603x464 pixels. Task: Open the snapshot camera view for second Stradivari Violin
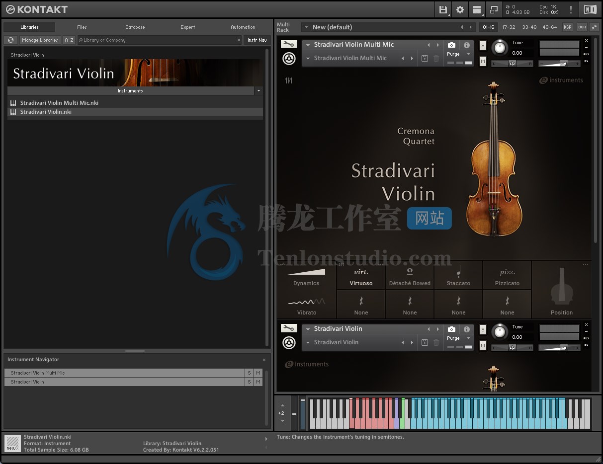coord(451,329)
